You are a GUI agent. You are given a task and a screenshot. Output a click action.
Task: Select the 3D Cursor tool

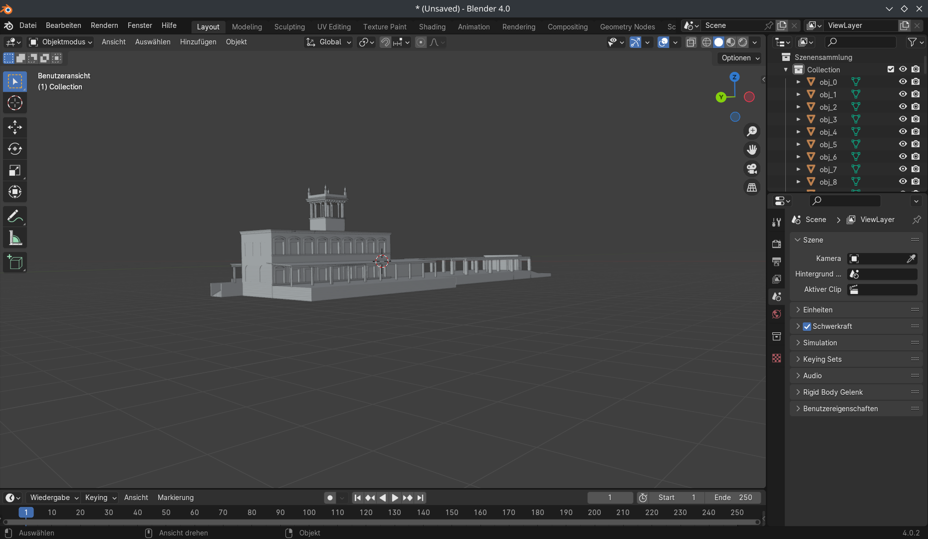(x=15, y=103)
